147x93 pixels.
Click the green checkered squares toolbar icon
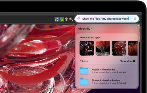(x=61, y=19)
